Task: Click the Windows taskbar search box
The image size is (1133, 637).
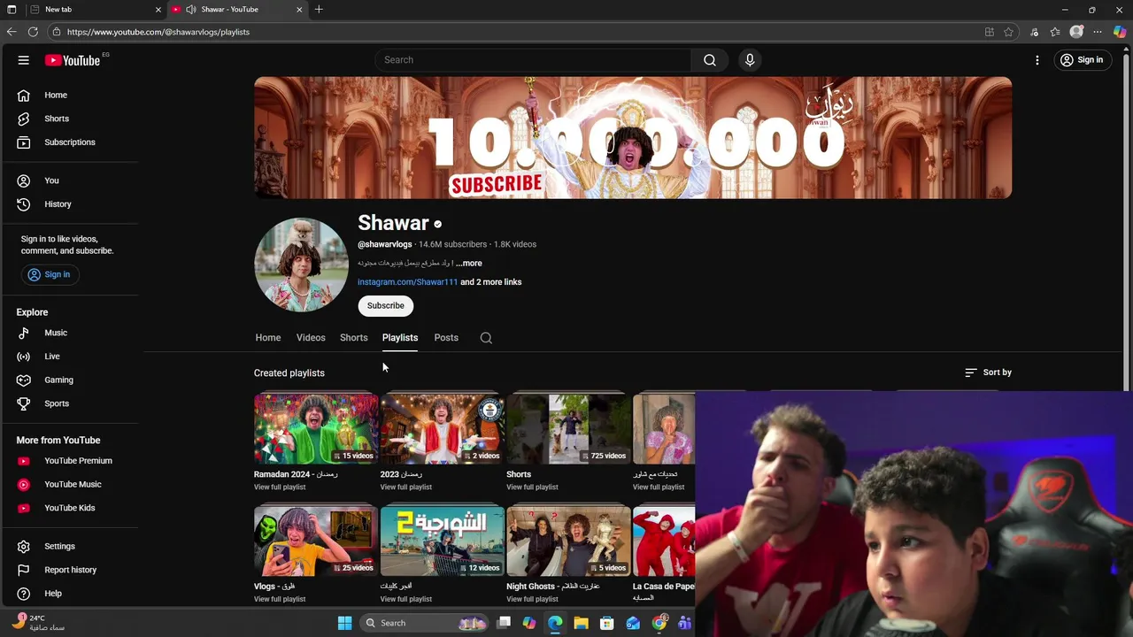Action: pos(424,623)
